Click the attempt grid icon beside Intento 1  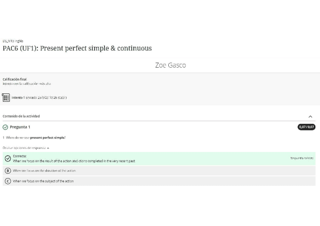(x=6, y=98)
